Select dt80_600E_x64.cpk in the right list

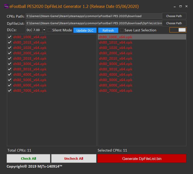click(142, 85)
